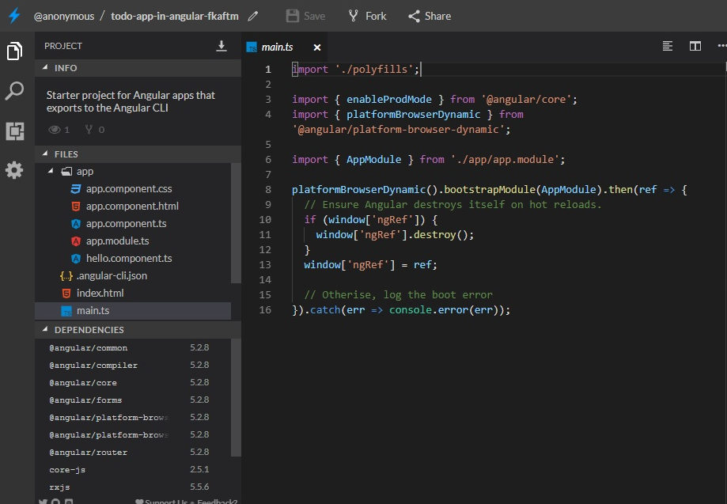The height and width of the screenshot is (504, 727).
Task: Select the format document icon
Action: click(668, 46)
